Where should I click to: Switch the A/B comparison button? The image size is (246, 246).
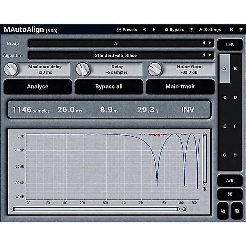click(x=230, y=181)
